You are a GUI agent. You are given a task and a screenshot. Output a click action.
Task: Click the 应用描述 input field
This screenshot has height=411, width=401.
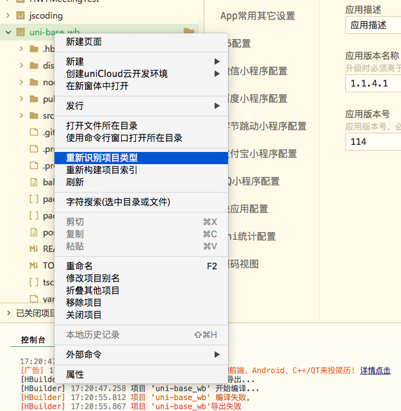(373, 25)
